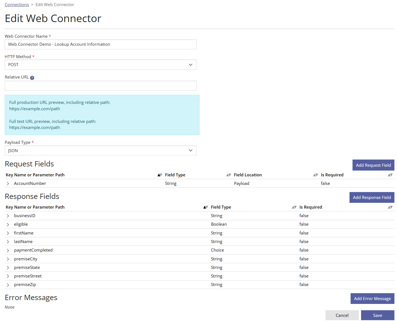
Task: Sort Request Fields by Is Required
Action: point(390,175)
